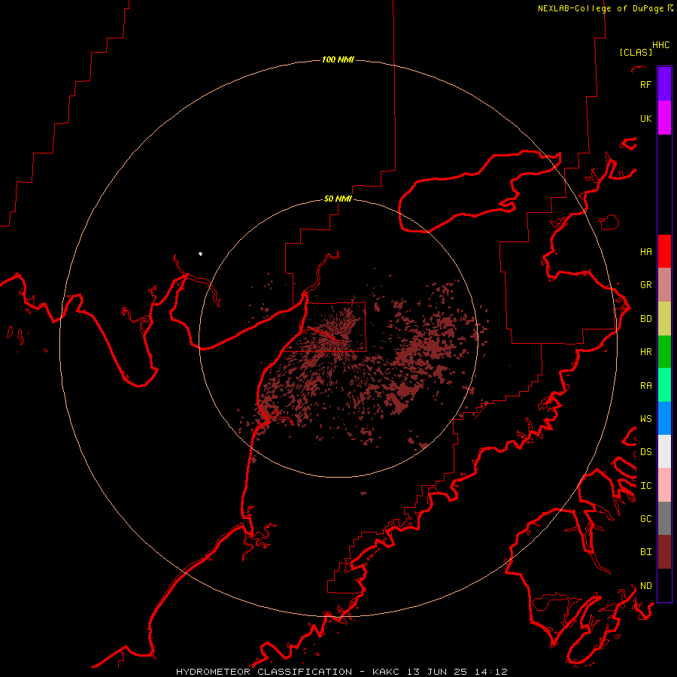The width and height of the screenshot is (677, 677).
Task: Click the DS white legend swatch
Action: [664, 451]
